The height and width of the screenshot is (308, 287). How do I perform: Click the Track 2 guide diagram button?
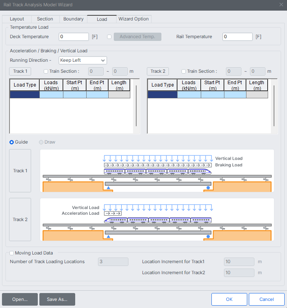point(20,219)
